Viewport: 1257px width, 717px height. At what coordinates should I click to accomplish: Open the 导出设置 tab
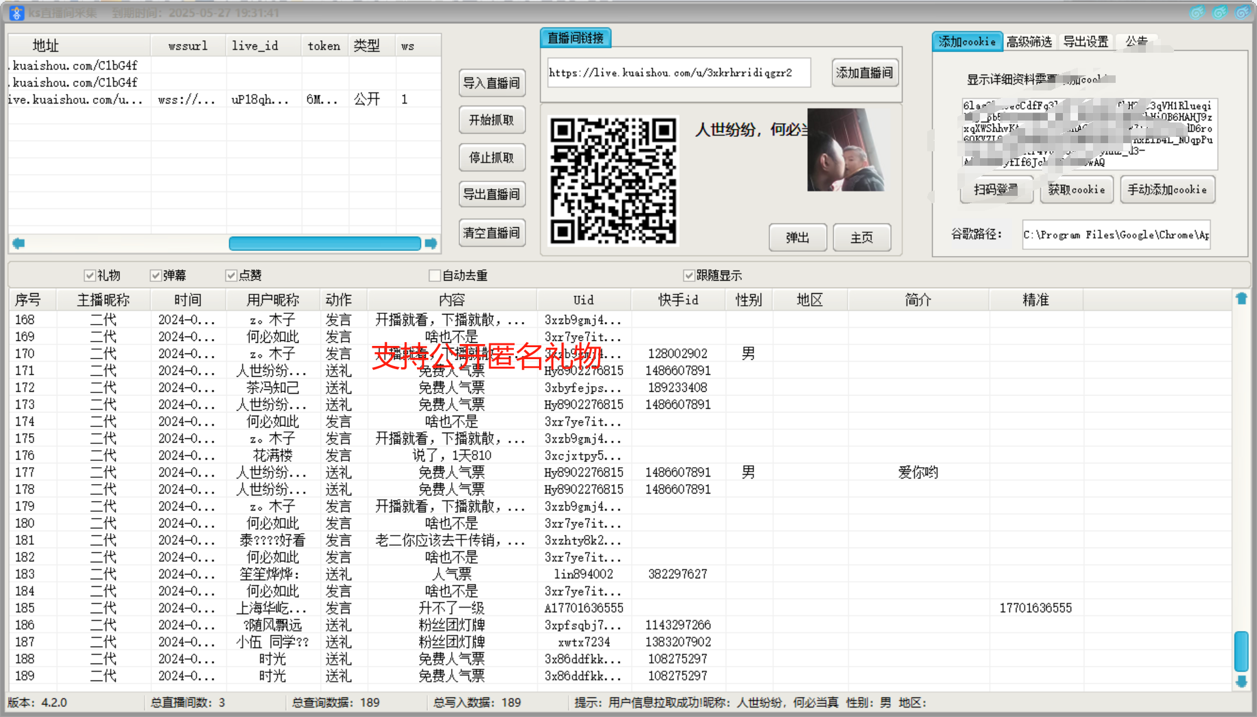[1086, 41]
